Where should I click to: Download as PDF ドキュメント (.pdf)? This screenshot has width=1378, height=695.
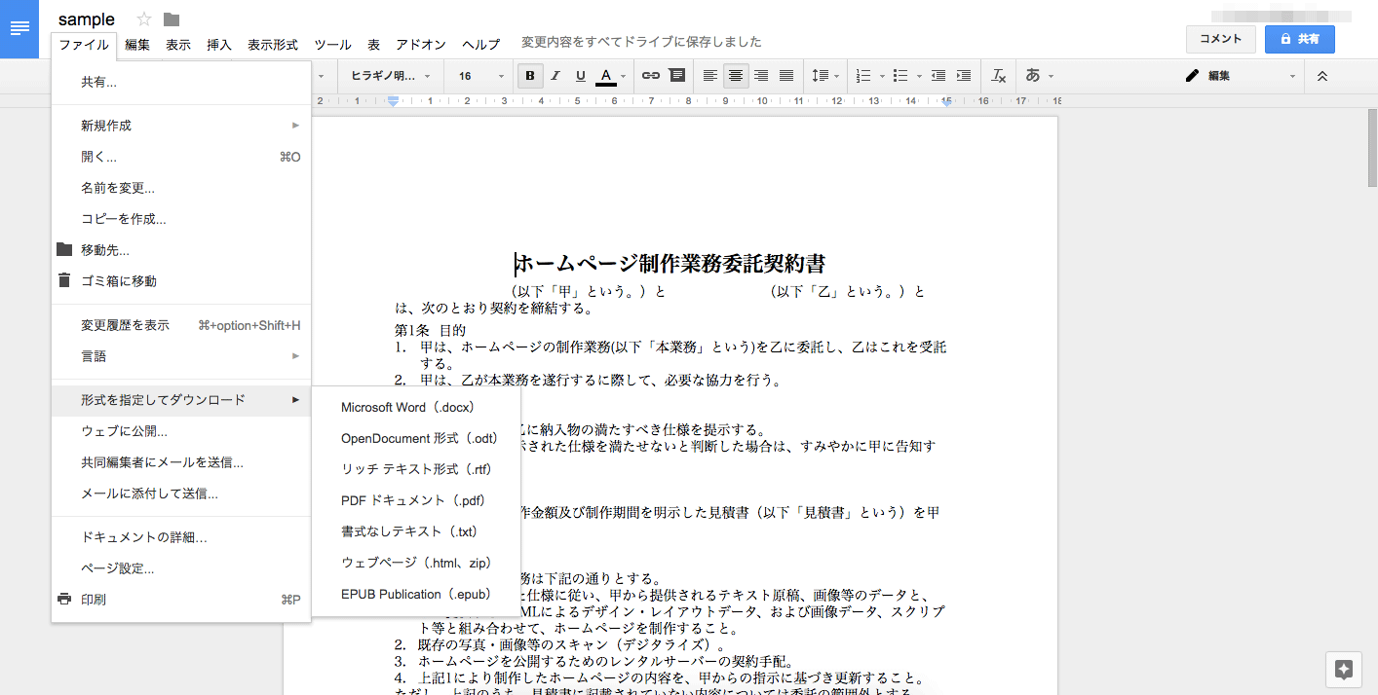[416, 500]
